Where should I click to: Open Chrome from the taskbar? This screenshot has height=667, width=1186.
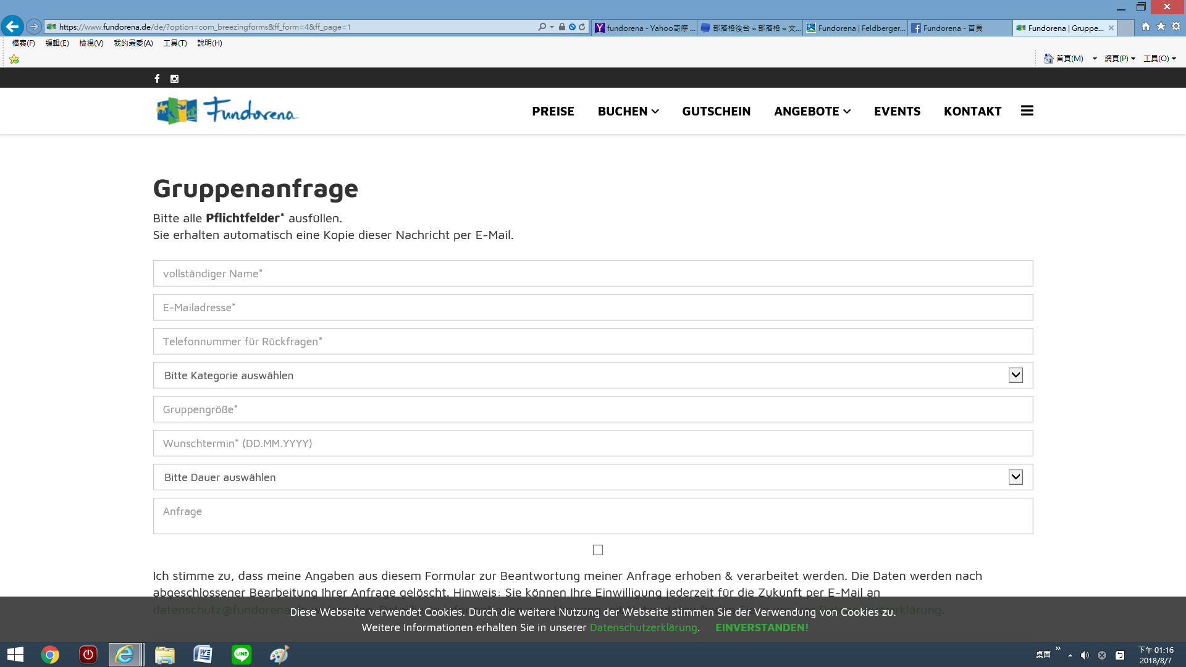(50, 655)
